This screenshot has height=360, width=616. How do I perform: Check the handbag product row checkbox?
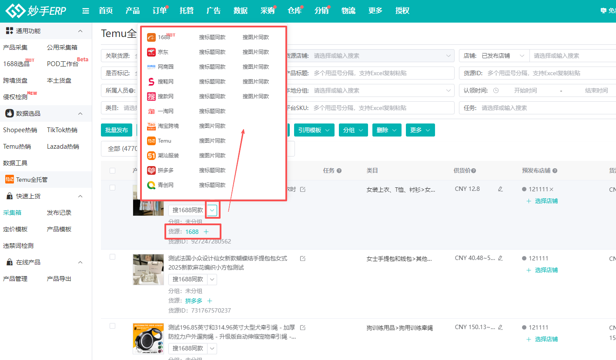[113, 257]
